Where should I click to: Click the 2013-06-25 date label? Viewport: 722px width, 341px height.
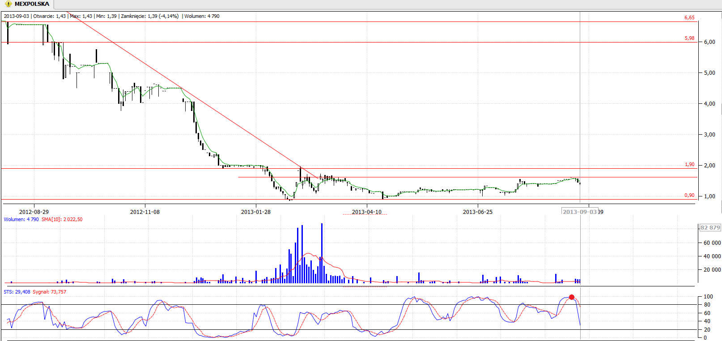[478, 212]
